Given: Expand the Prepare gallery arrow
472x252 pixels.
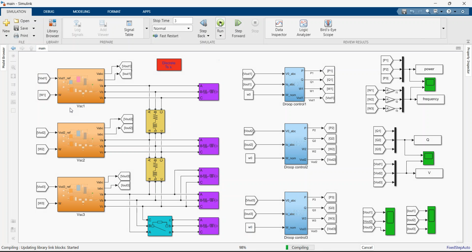Looking at the screenshot, I should (146, 28).
